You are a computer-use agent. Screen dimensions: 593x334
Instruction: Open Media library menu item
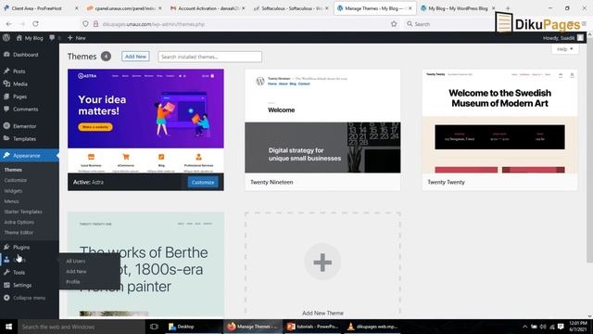[x=20, y=83]
